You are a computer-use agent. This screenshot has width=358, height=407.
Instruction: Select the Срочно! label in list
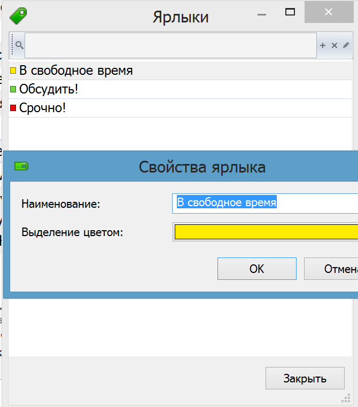[43, 108]
